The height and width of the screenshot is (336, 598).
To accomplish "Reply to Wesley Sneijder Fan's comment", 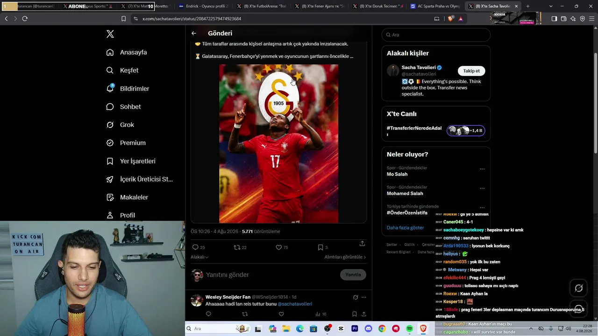I will [x=208, y=315].
